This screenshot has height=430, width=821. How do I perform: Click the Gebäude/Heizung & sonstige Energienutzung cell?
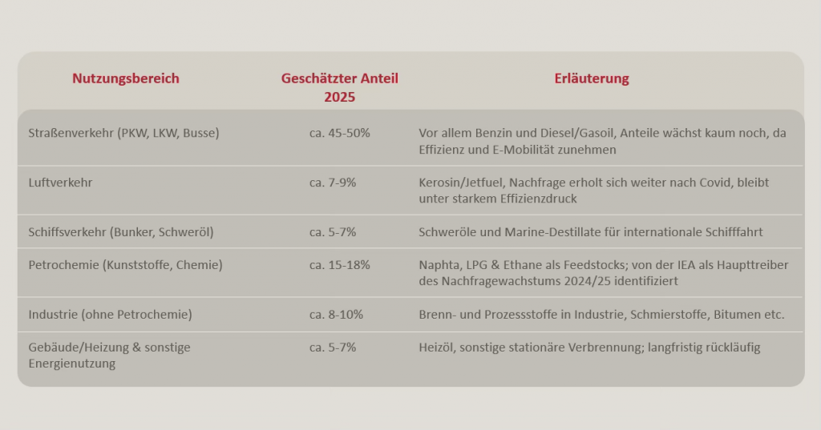point(109,355)
